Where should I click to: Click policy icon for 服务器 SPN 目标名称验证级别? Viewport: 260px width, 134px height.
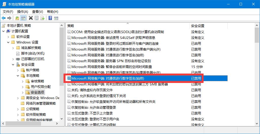(x=69, y=61)
